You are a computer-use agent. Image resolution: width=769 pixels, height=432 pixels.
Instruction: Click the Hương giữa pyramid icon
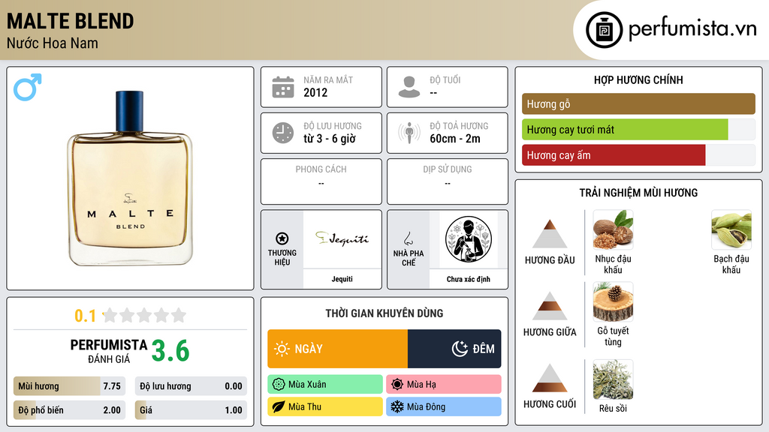coord(550,306)
